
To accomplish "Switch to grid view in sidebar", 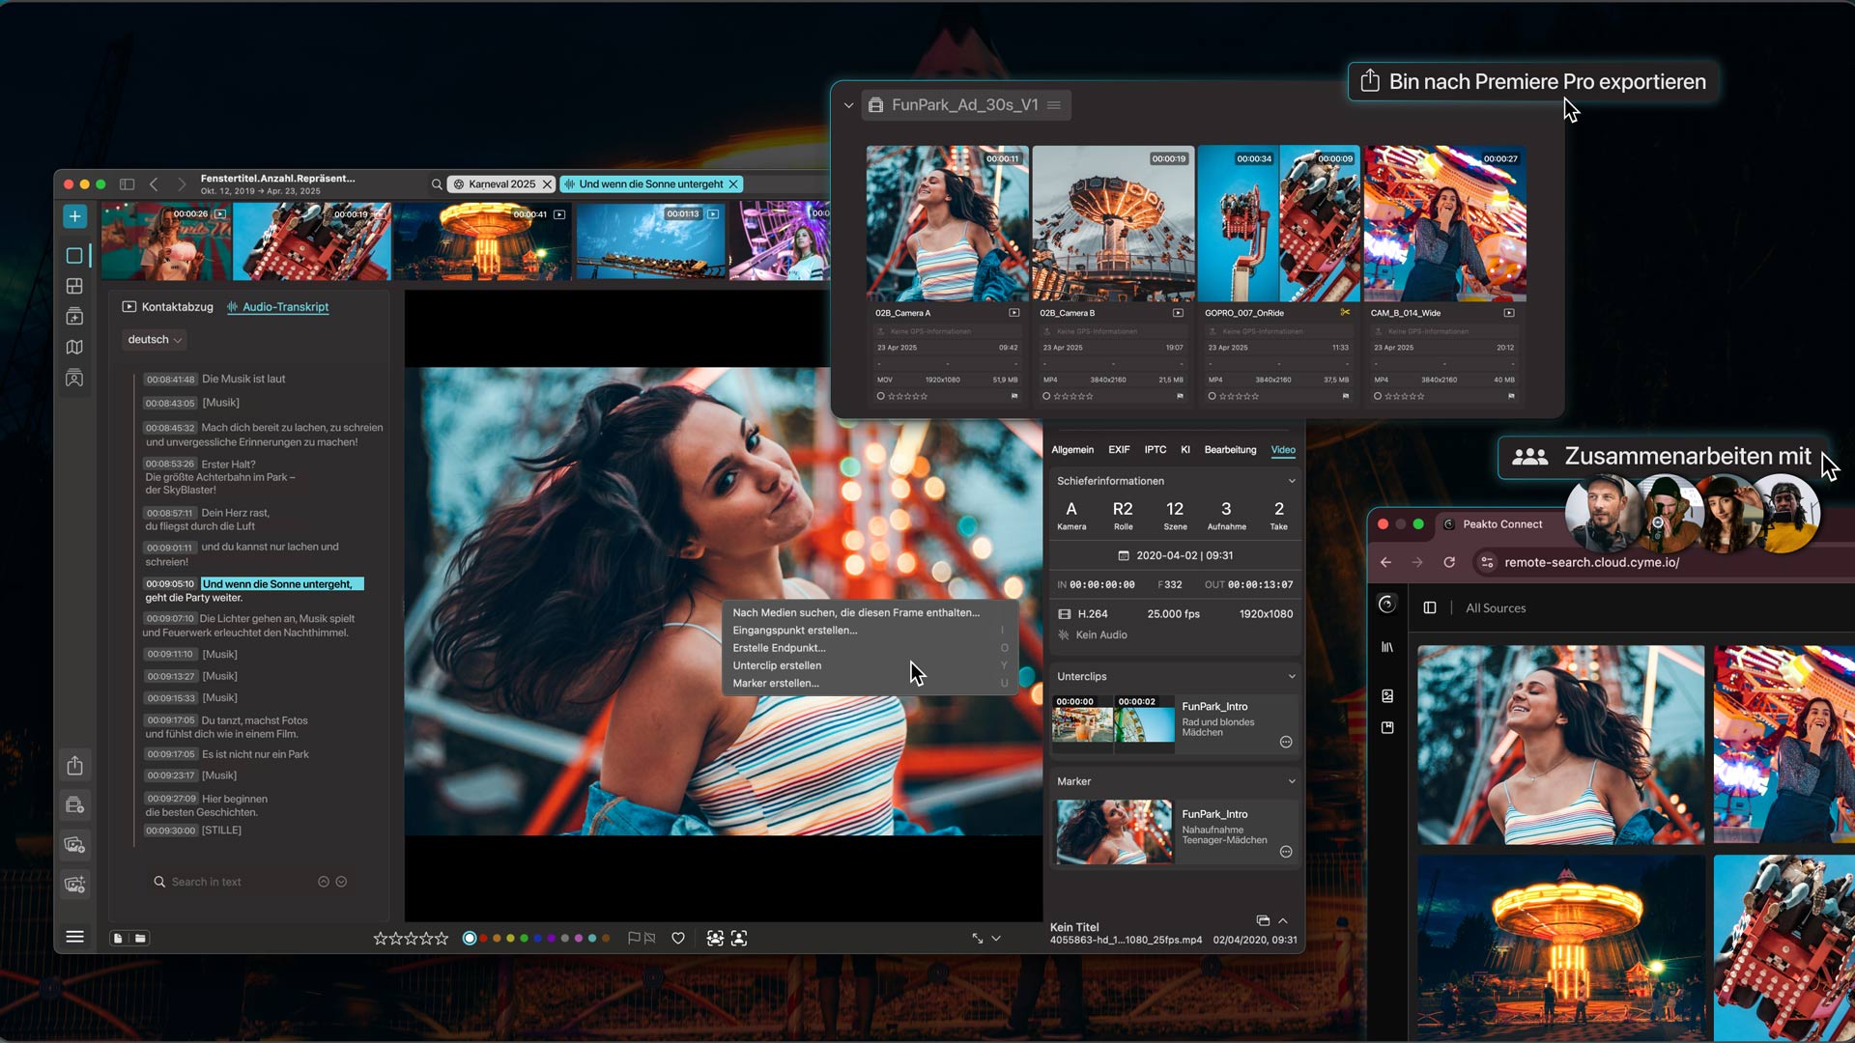I will pyautogui.click(x=74, y=286).
